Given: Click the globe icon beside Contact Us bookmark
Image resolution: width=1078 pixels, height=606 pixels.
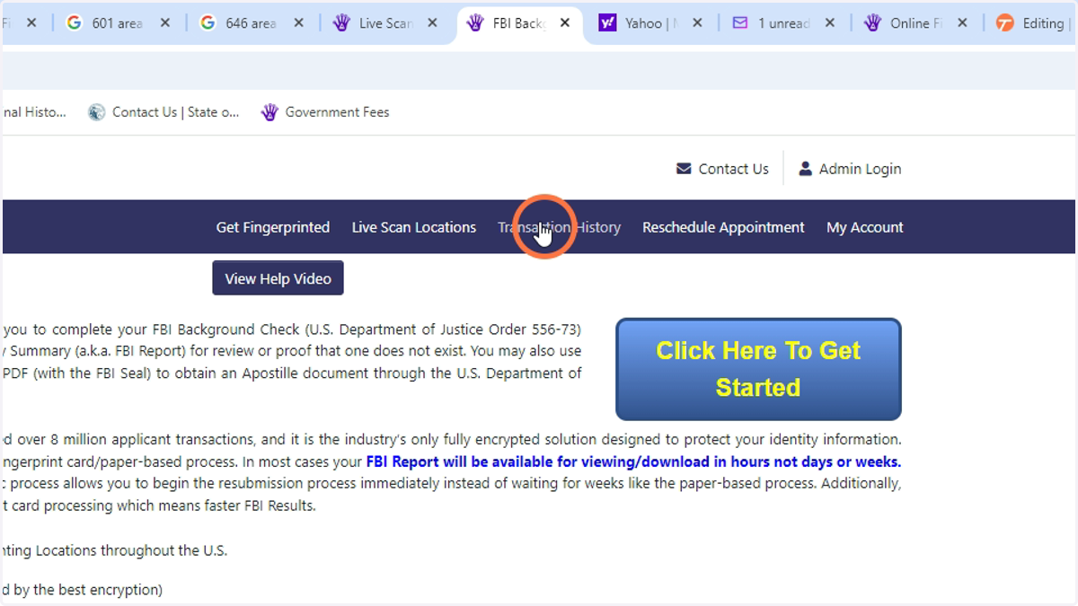Looking at the screenshot, I should [97, 112].
